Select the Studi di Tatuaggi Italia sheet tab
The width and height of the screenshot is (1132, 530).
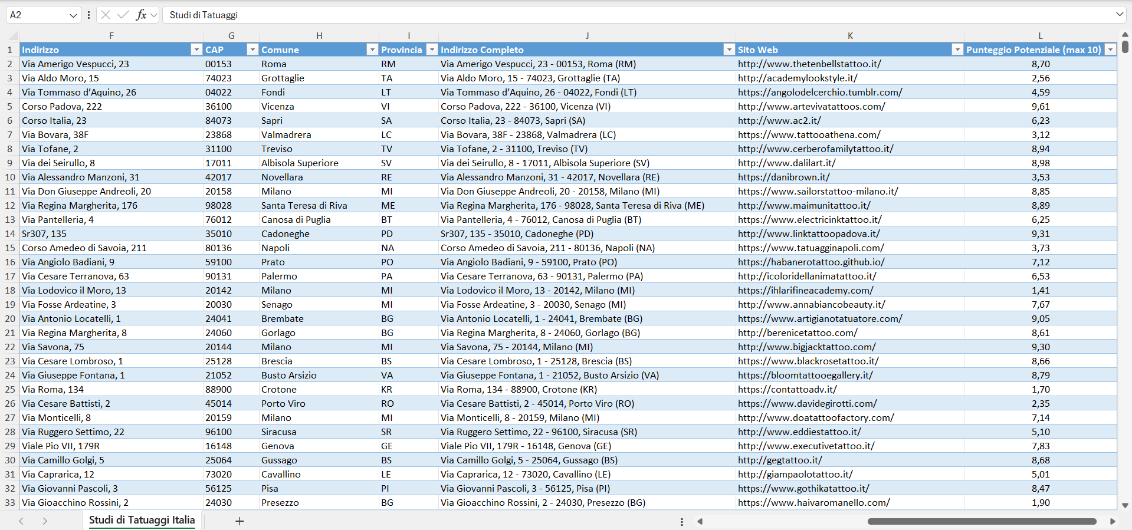coord(142,520)
